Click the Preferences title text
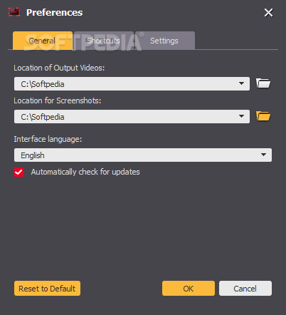Screen dimensions: 286x315 [x=55, y=12]
